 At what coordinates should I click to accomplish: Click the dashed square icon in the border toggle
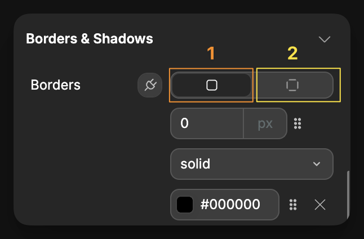292,85
